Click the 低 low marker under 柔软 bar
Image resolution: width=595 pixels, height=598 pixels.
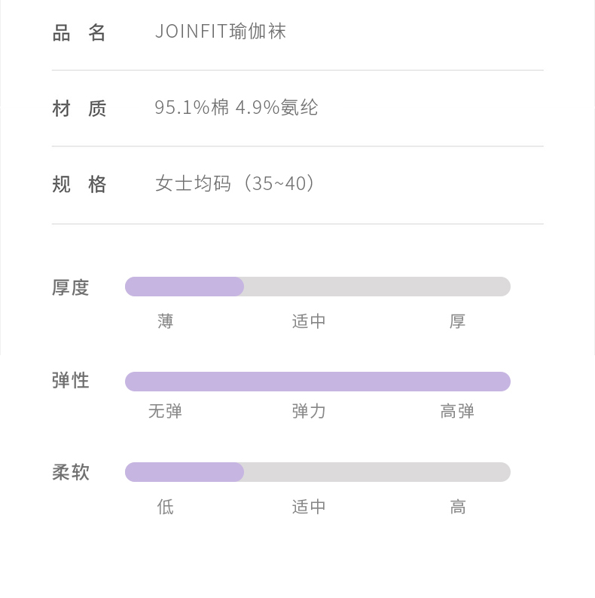166,507
